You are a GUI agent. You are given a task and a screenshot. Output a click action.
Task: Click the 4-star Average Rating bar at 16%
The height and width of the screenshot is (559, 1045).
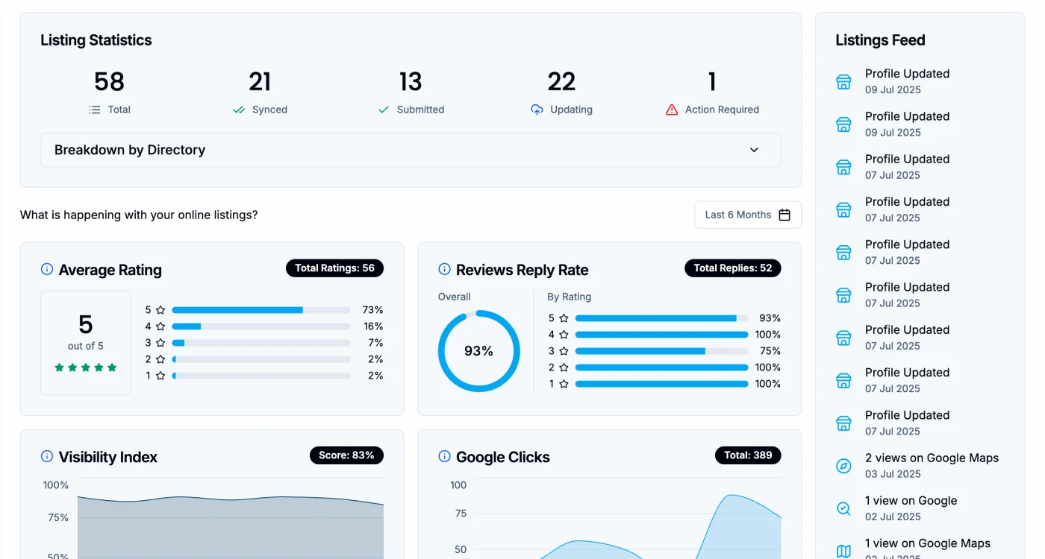click(x=261, y=326)
